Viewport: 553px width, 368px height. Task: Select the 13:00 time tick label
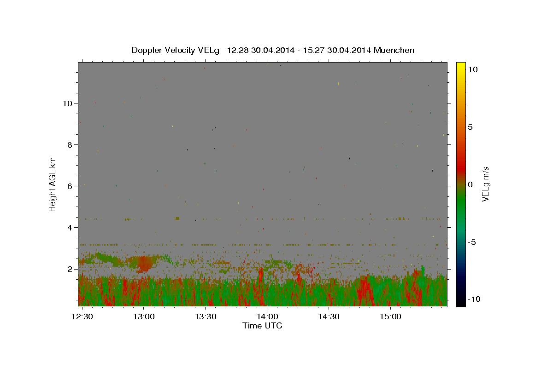(x=144, y=317)
